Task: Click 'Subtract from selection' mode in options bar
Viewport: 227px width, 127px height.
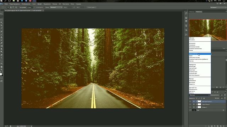Action: [x=13, y=7]
